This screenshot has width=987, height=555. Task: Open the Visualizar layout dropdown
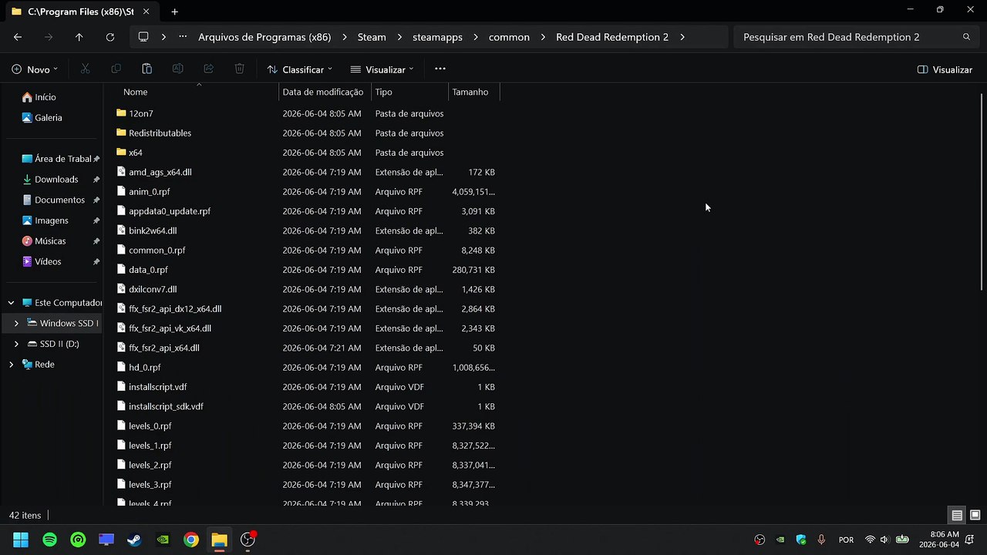tap(382, 69)
